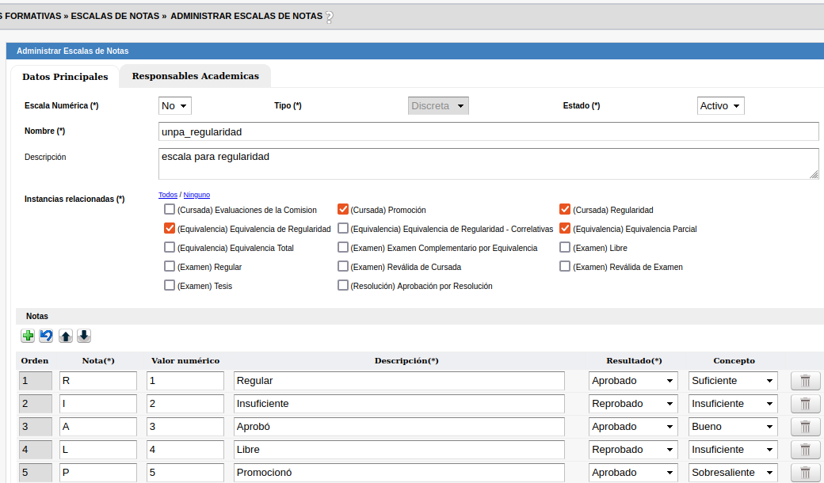Screen dimensions: 824x483
Task: Switch to Responsables Academicas tab
Action: (196, 76)
